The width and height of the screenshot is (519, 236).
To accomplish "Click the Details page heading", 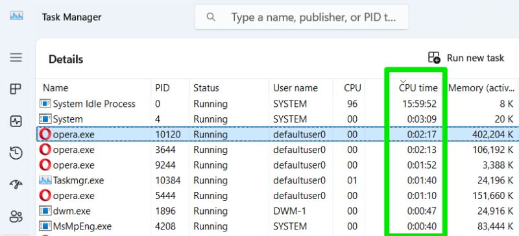I will pos(66,60).
